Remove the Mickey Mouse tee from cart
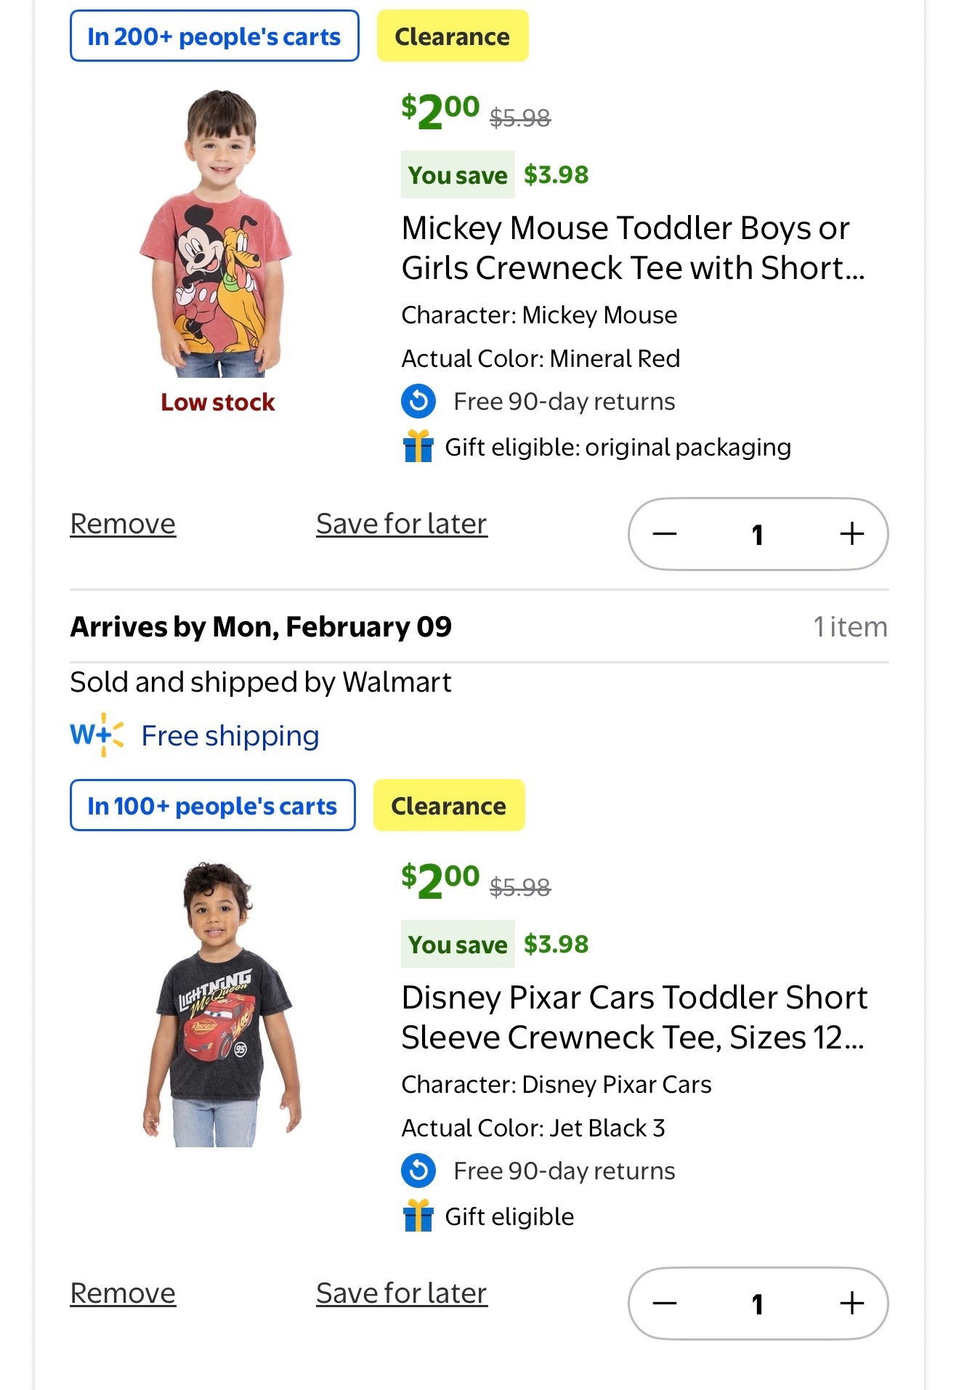The image size is (959, 1390). [123, 524]
